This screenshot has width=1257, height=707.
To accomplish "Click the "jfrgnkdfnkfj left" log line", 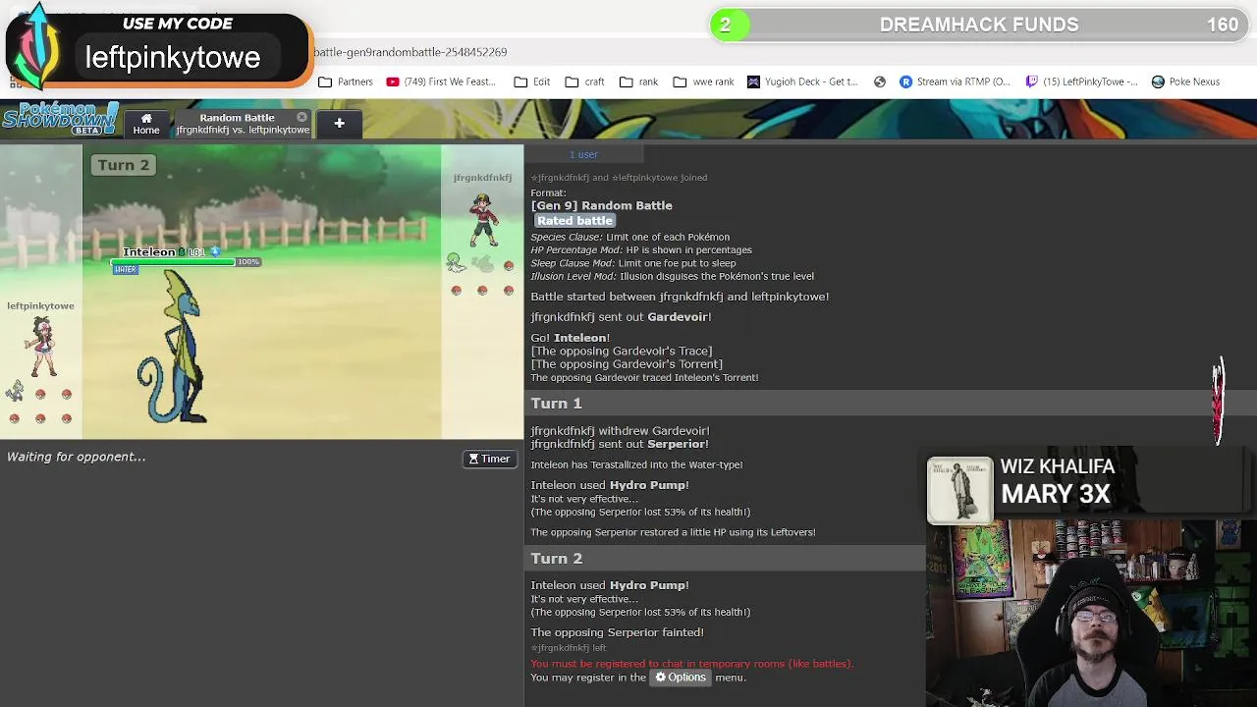I will pyautogui.click(x=569, y=648).
